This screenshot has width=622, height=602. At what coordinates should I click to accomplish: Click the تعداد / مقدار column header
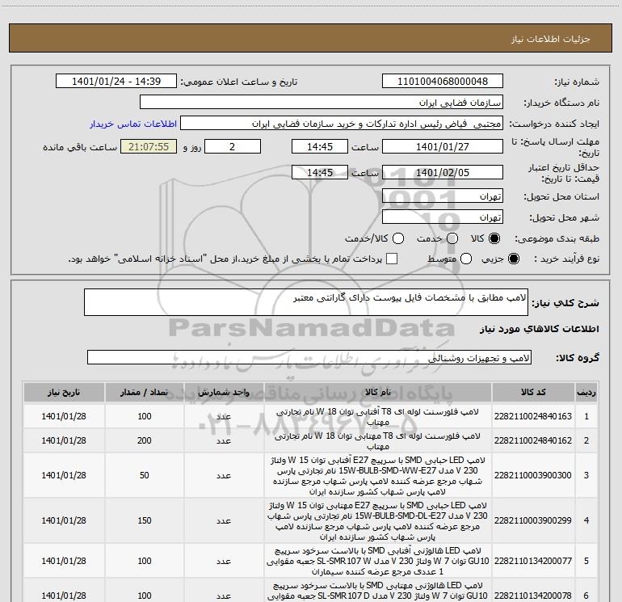tap(145, 392)
